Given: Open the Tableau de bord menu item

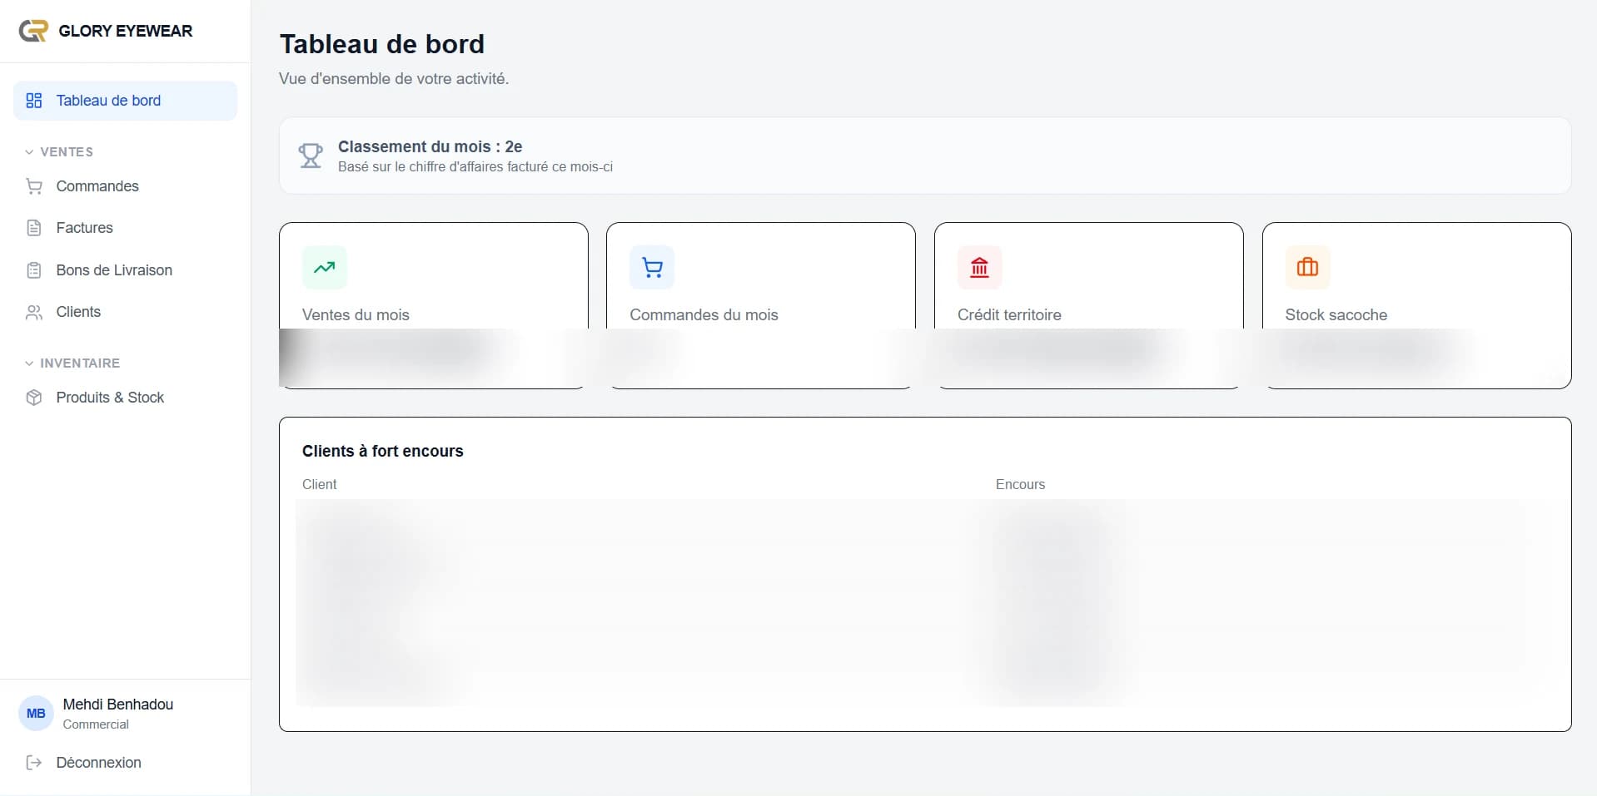Looking at the screenshot, I should click(x=125, y=101).
